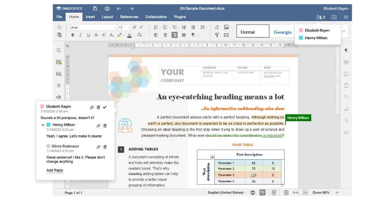This screenshot has width=372, height=213.
Task: Toggle underline formatting
Action: point(88,35)
